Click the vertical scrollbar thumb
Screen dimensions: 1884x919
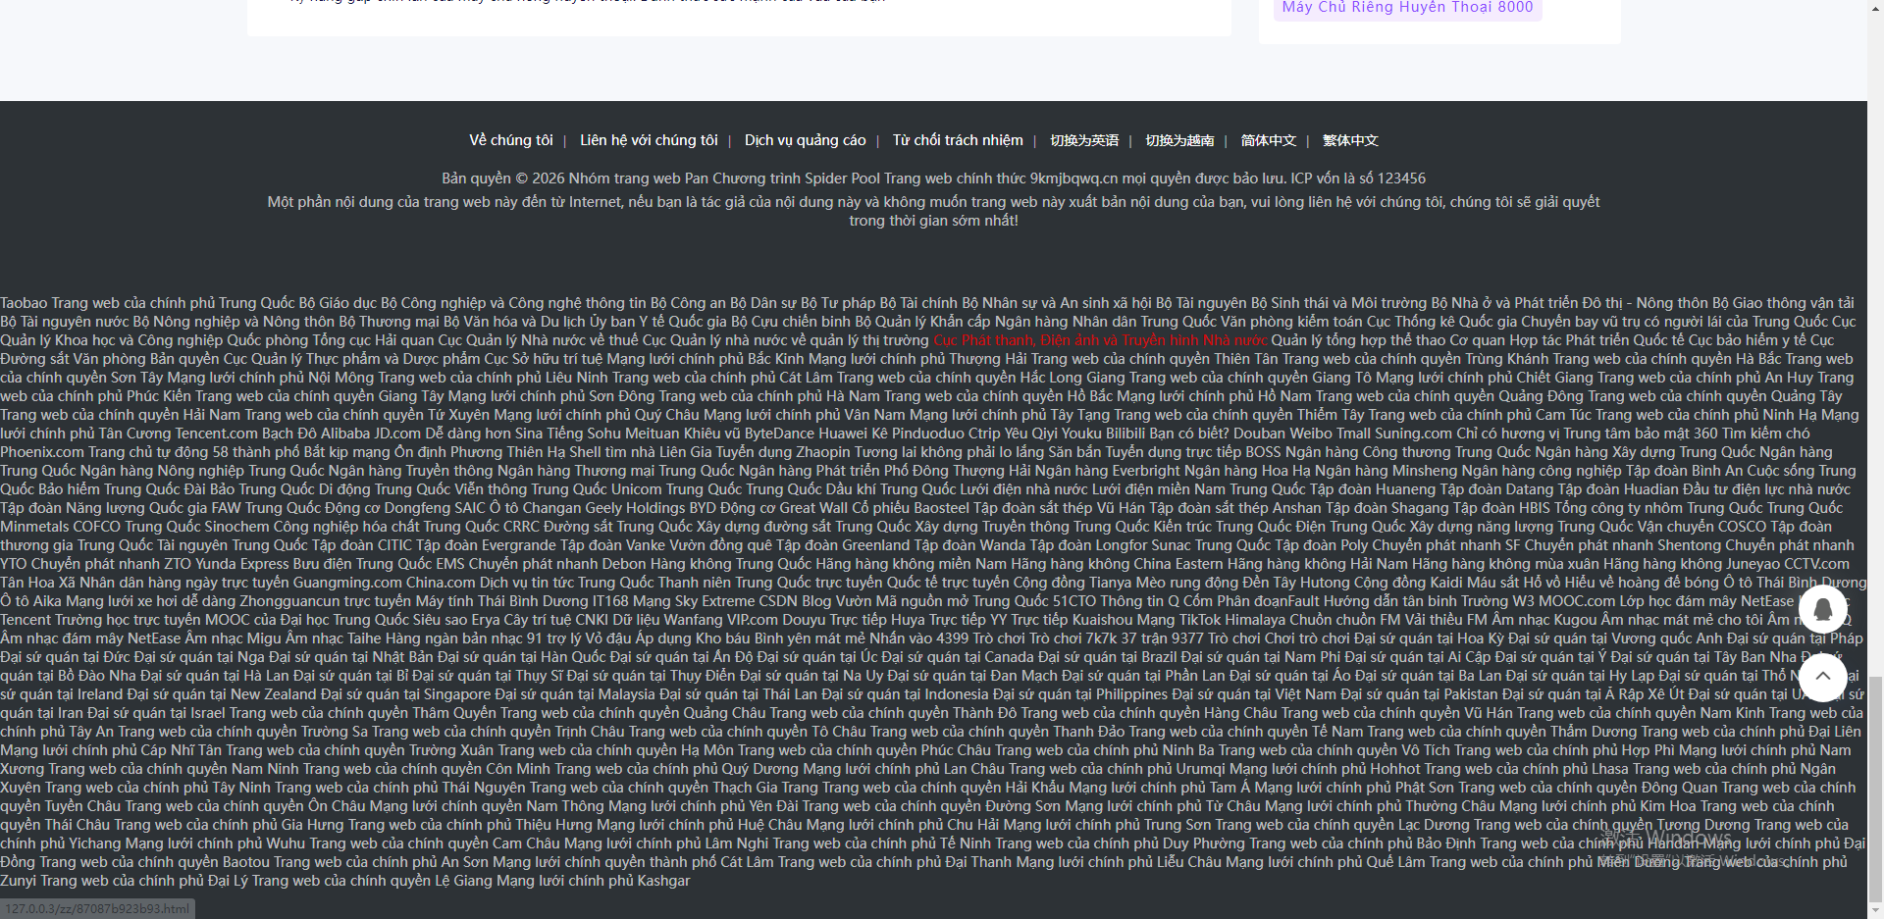click(1875, 785)
